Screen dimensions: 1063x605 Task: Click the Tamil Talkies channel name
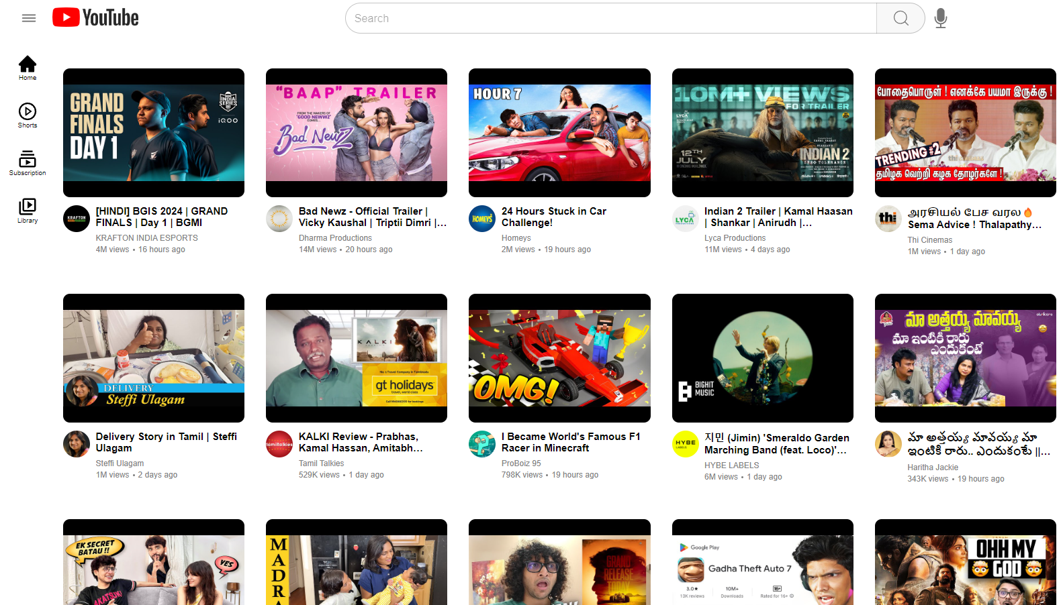click(321, 463)
